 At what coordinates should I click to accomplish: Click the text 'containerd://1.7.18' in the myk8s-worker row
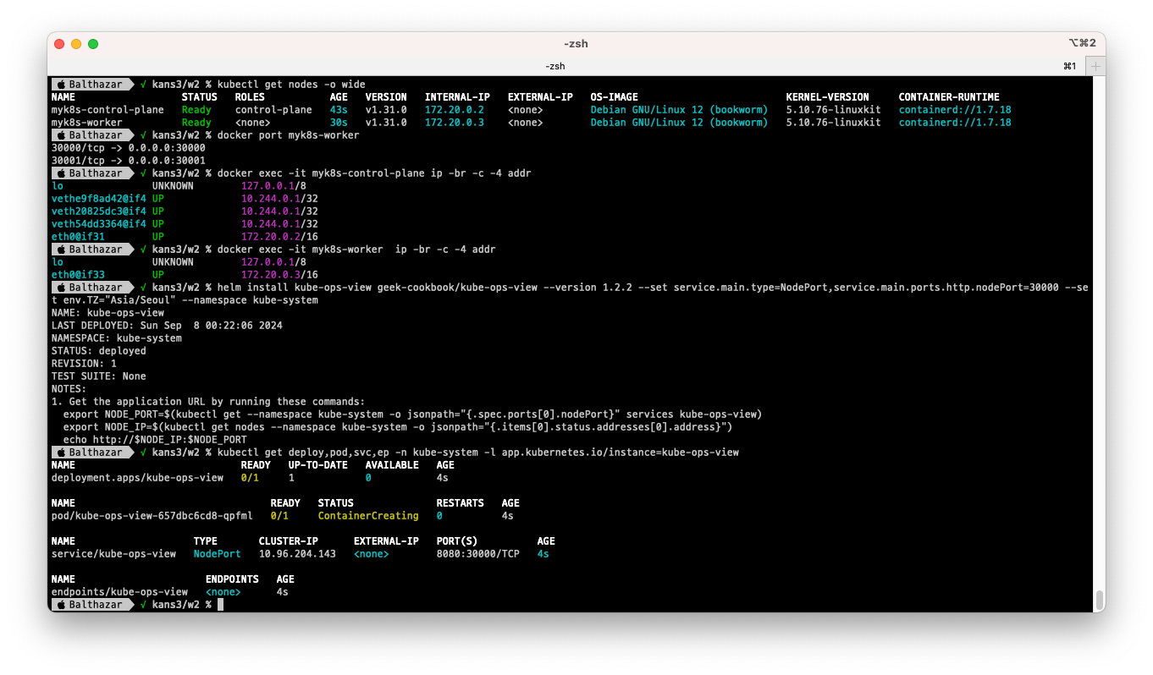pyautogui.click(x=955, y=123)
